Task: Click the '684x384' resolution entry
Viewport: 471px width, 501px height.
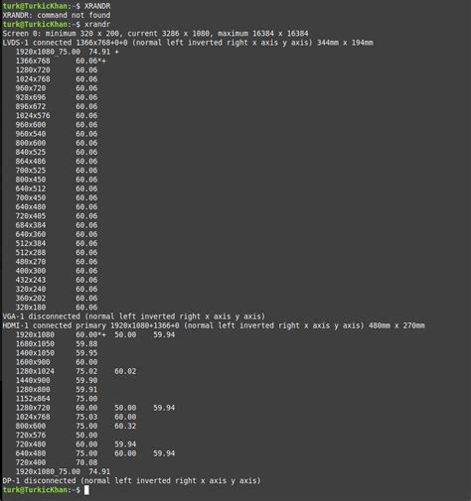Action: pos(31,225)
